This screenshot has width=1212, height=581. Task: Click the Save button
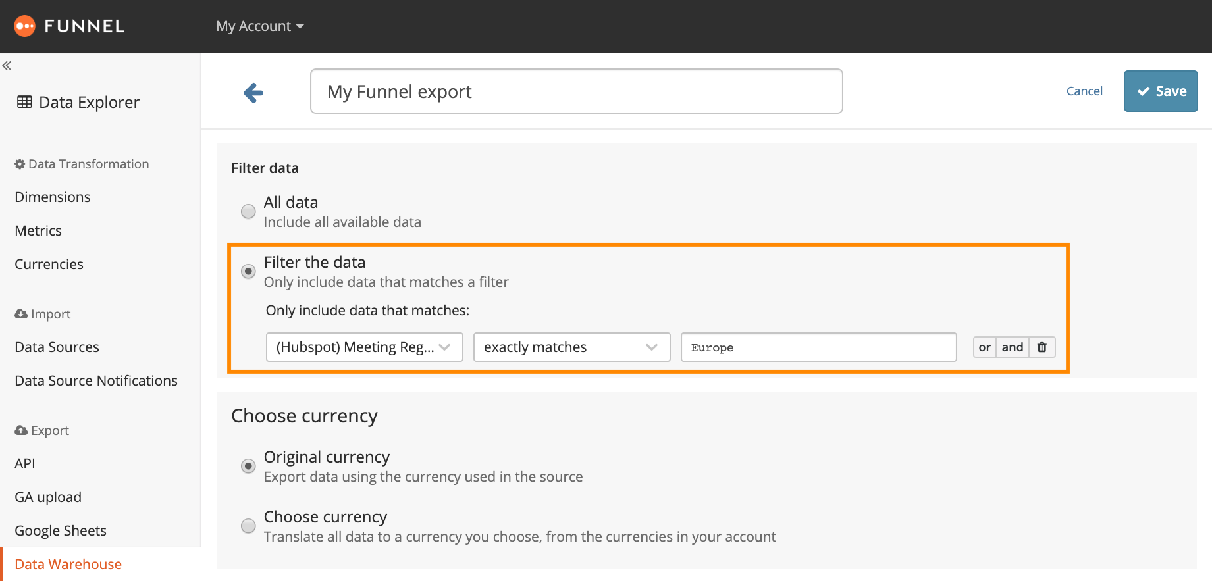coord(1161,91)
